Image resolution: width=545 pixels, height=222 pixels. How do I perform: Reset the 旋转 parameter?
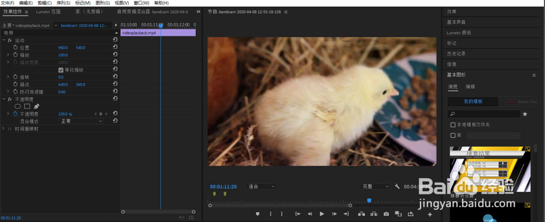pyautogui.click(x=115, y=77)
